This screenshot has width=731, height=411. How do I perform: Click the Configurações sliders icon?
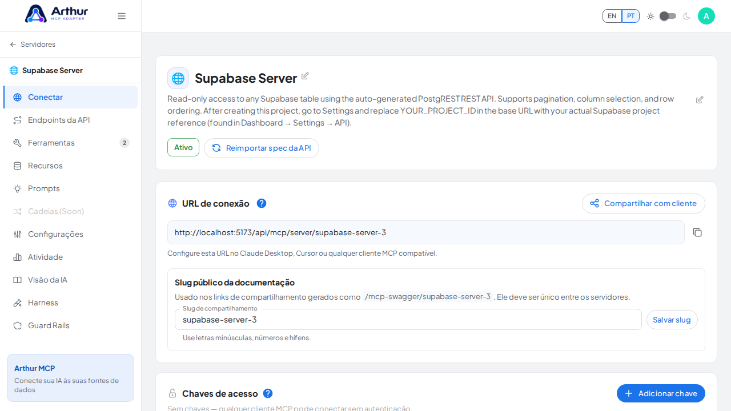click(18, 234)
